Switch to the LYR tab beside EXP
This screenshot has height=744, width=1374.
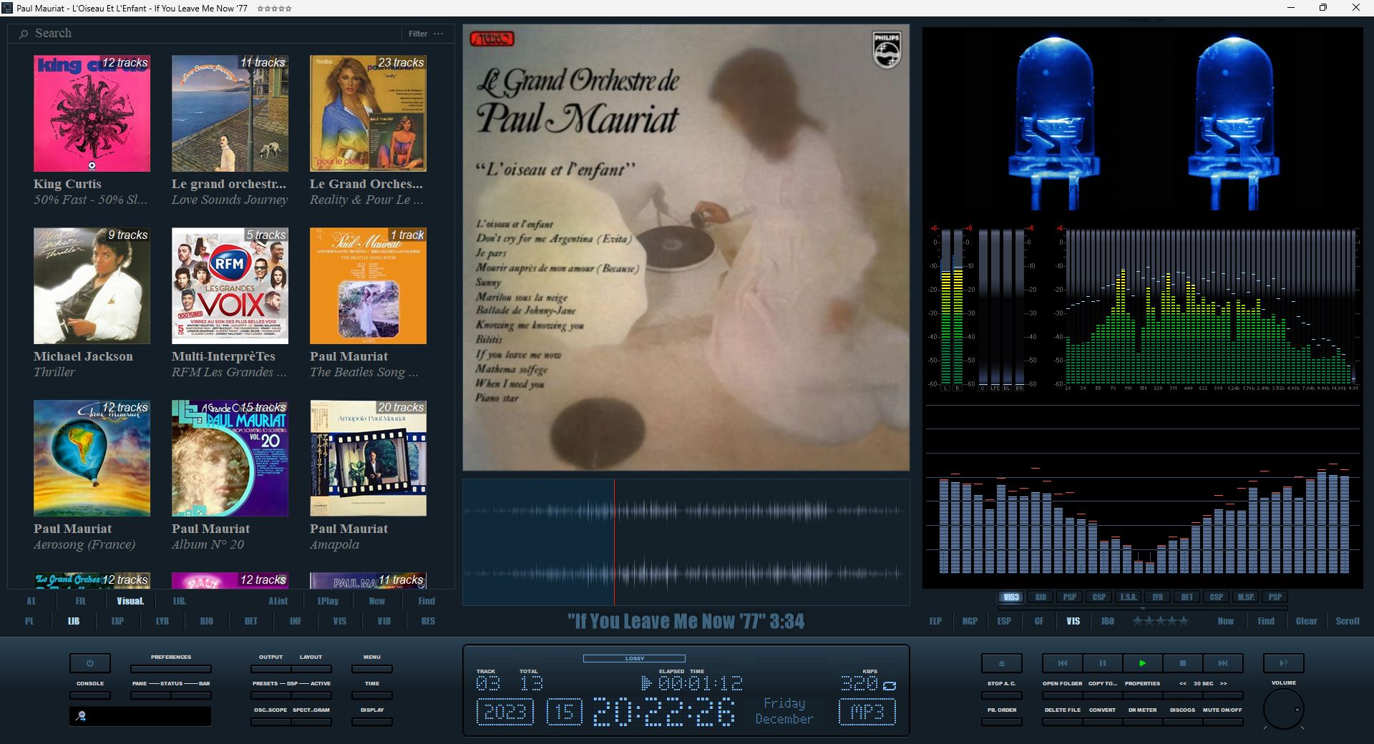pyautogui.click(x=162, y=621)
